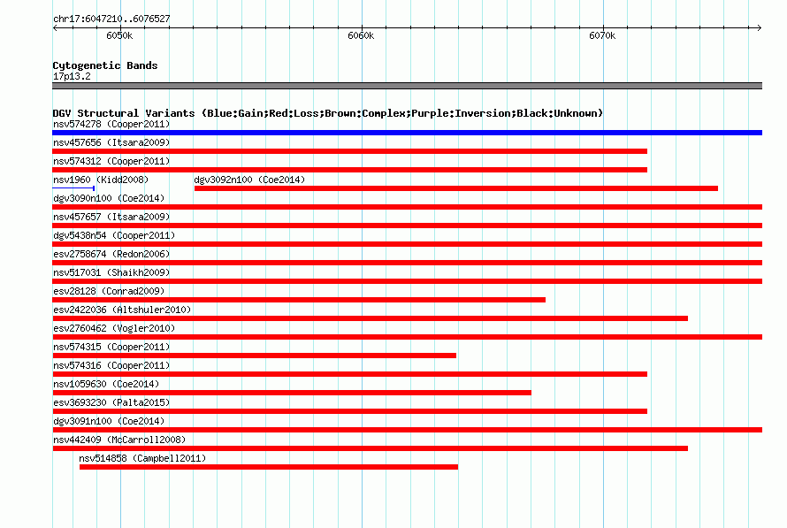The height and width of the screenshot is (528, 787).
Task: Click the nsv517031 (Shaikh2009) label
Action: (x=111, y=272)
